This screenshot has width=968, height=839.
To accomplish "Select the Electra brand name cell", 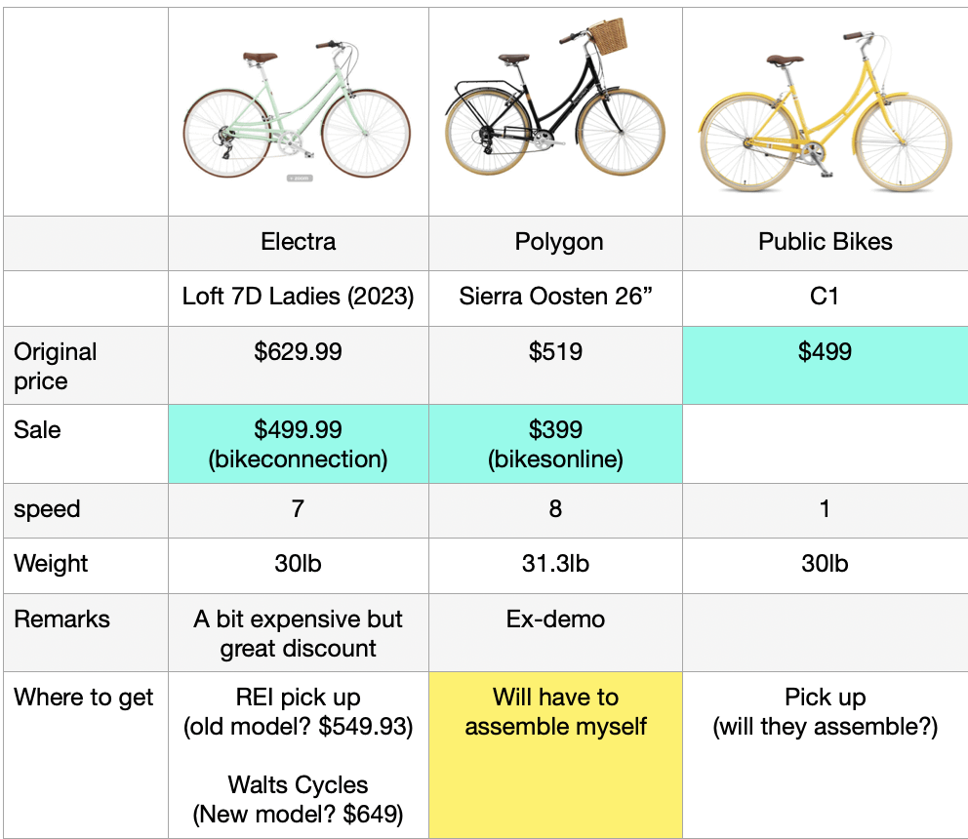I will point(299,243).
